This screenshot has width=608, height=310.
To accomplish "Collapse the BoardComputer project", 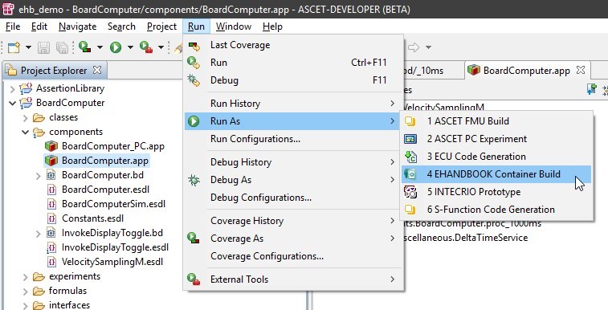I will click(12, 104).
